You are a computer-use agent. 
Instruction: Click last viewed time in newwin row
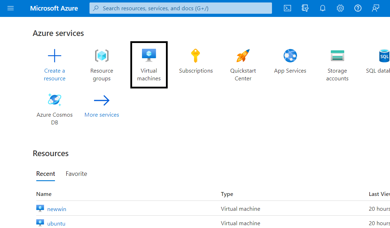point(379,209)
